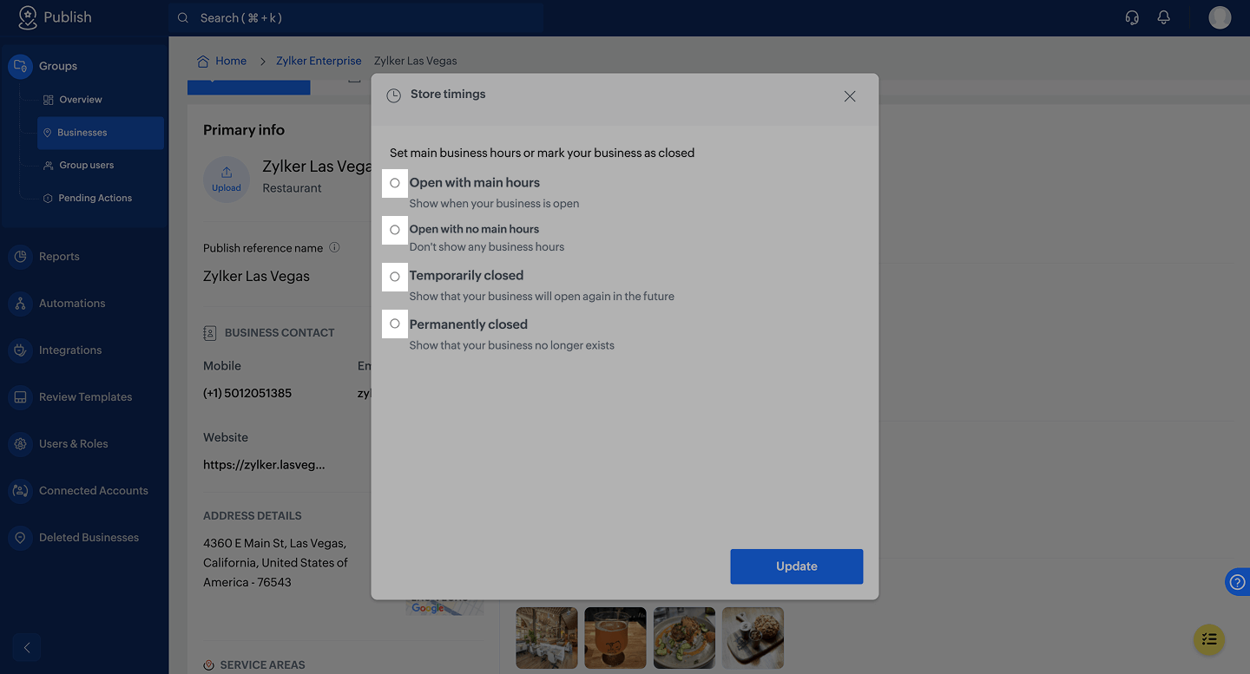This screenshot has height=674, width=1250.
Task: Click the search magnifier icon
Action: tap(183, 17)
